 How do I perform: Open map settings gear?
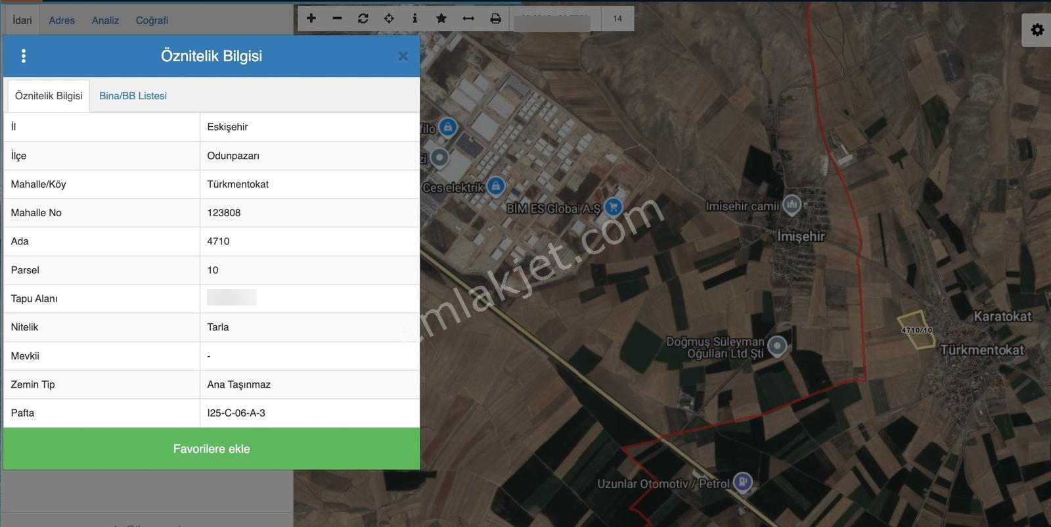pyautogui.click(x=1038, y=30)
